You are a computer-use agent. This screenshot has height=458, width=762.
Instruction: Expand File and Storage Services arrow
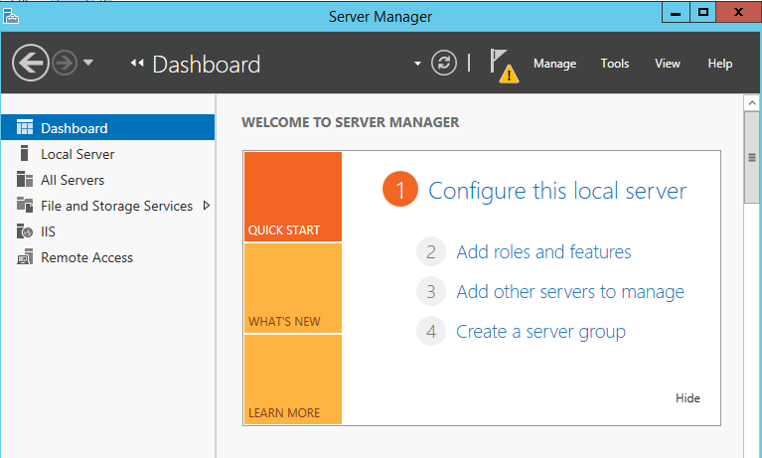pos(207,206)
